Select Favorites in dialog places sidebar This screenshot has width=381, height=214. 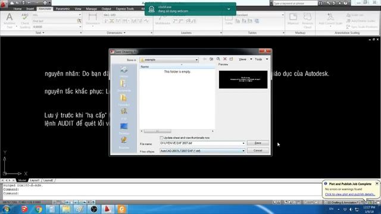tap(124, 100)
